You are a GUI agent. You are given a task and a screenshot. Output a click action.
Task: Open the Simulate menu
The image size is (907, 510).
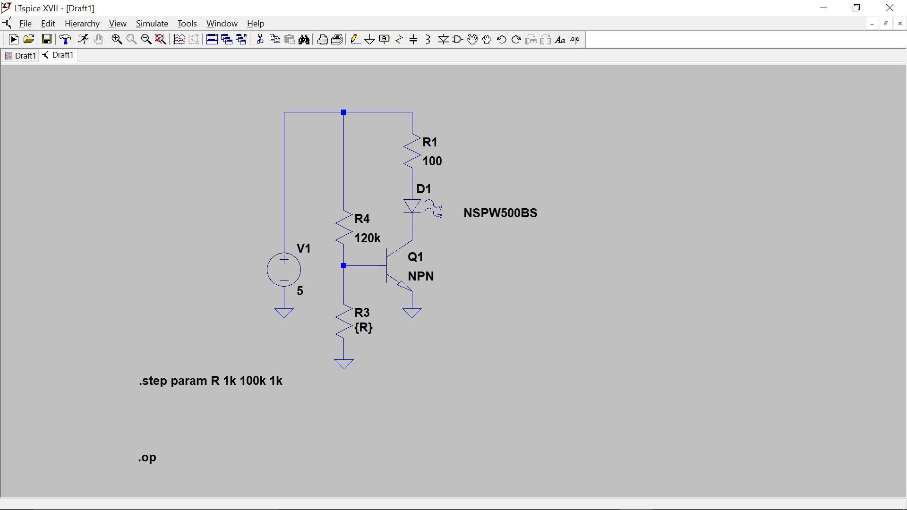tap(152, 24)
